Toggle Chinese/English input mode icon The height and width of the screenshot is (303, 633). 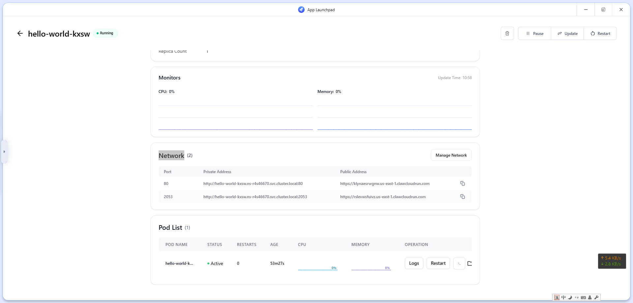click(563, 297)
